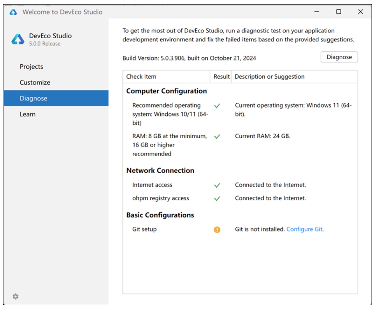Click the RAM check mark icon
Screen dimensions: 376x310
(217, 136)
